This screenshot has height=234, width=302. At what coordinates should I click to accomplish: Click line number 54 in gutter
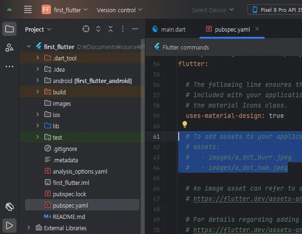pyautogui.click(x=156, y=64)
